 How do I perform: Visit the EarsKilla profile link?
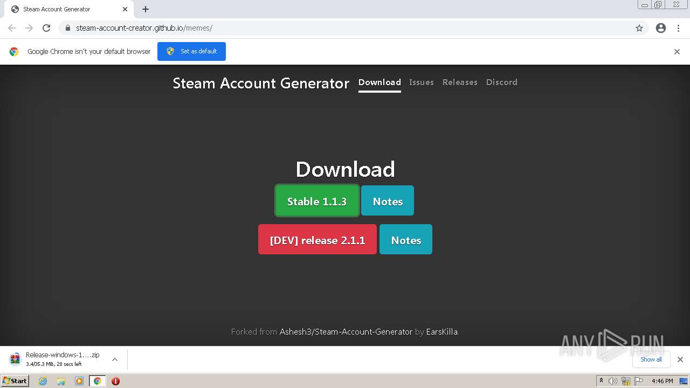pyautogui.click(x=441, y=332)
